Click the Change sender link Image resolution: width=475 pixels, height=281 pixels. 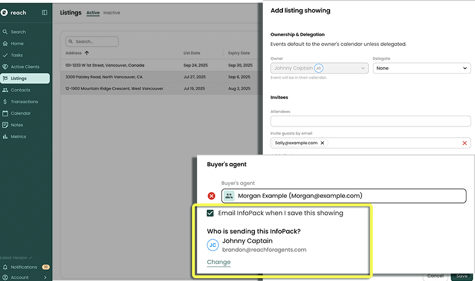pos(218,262)
